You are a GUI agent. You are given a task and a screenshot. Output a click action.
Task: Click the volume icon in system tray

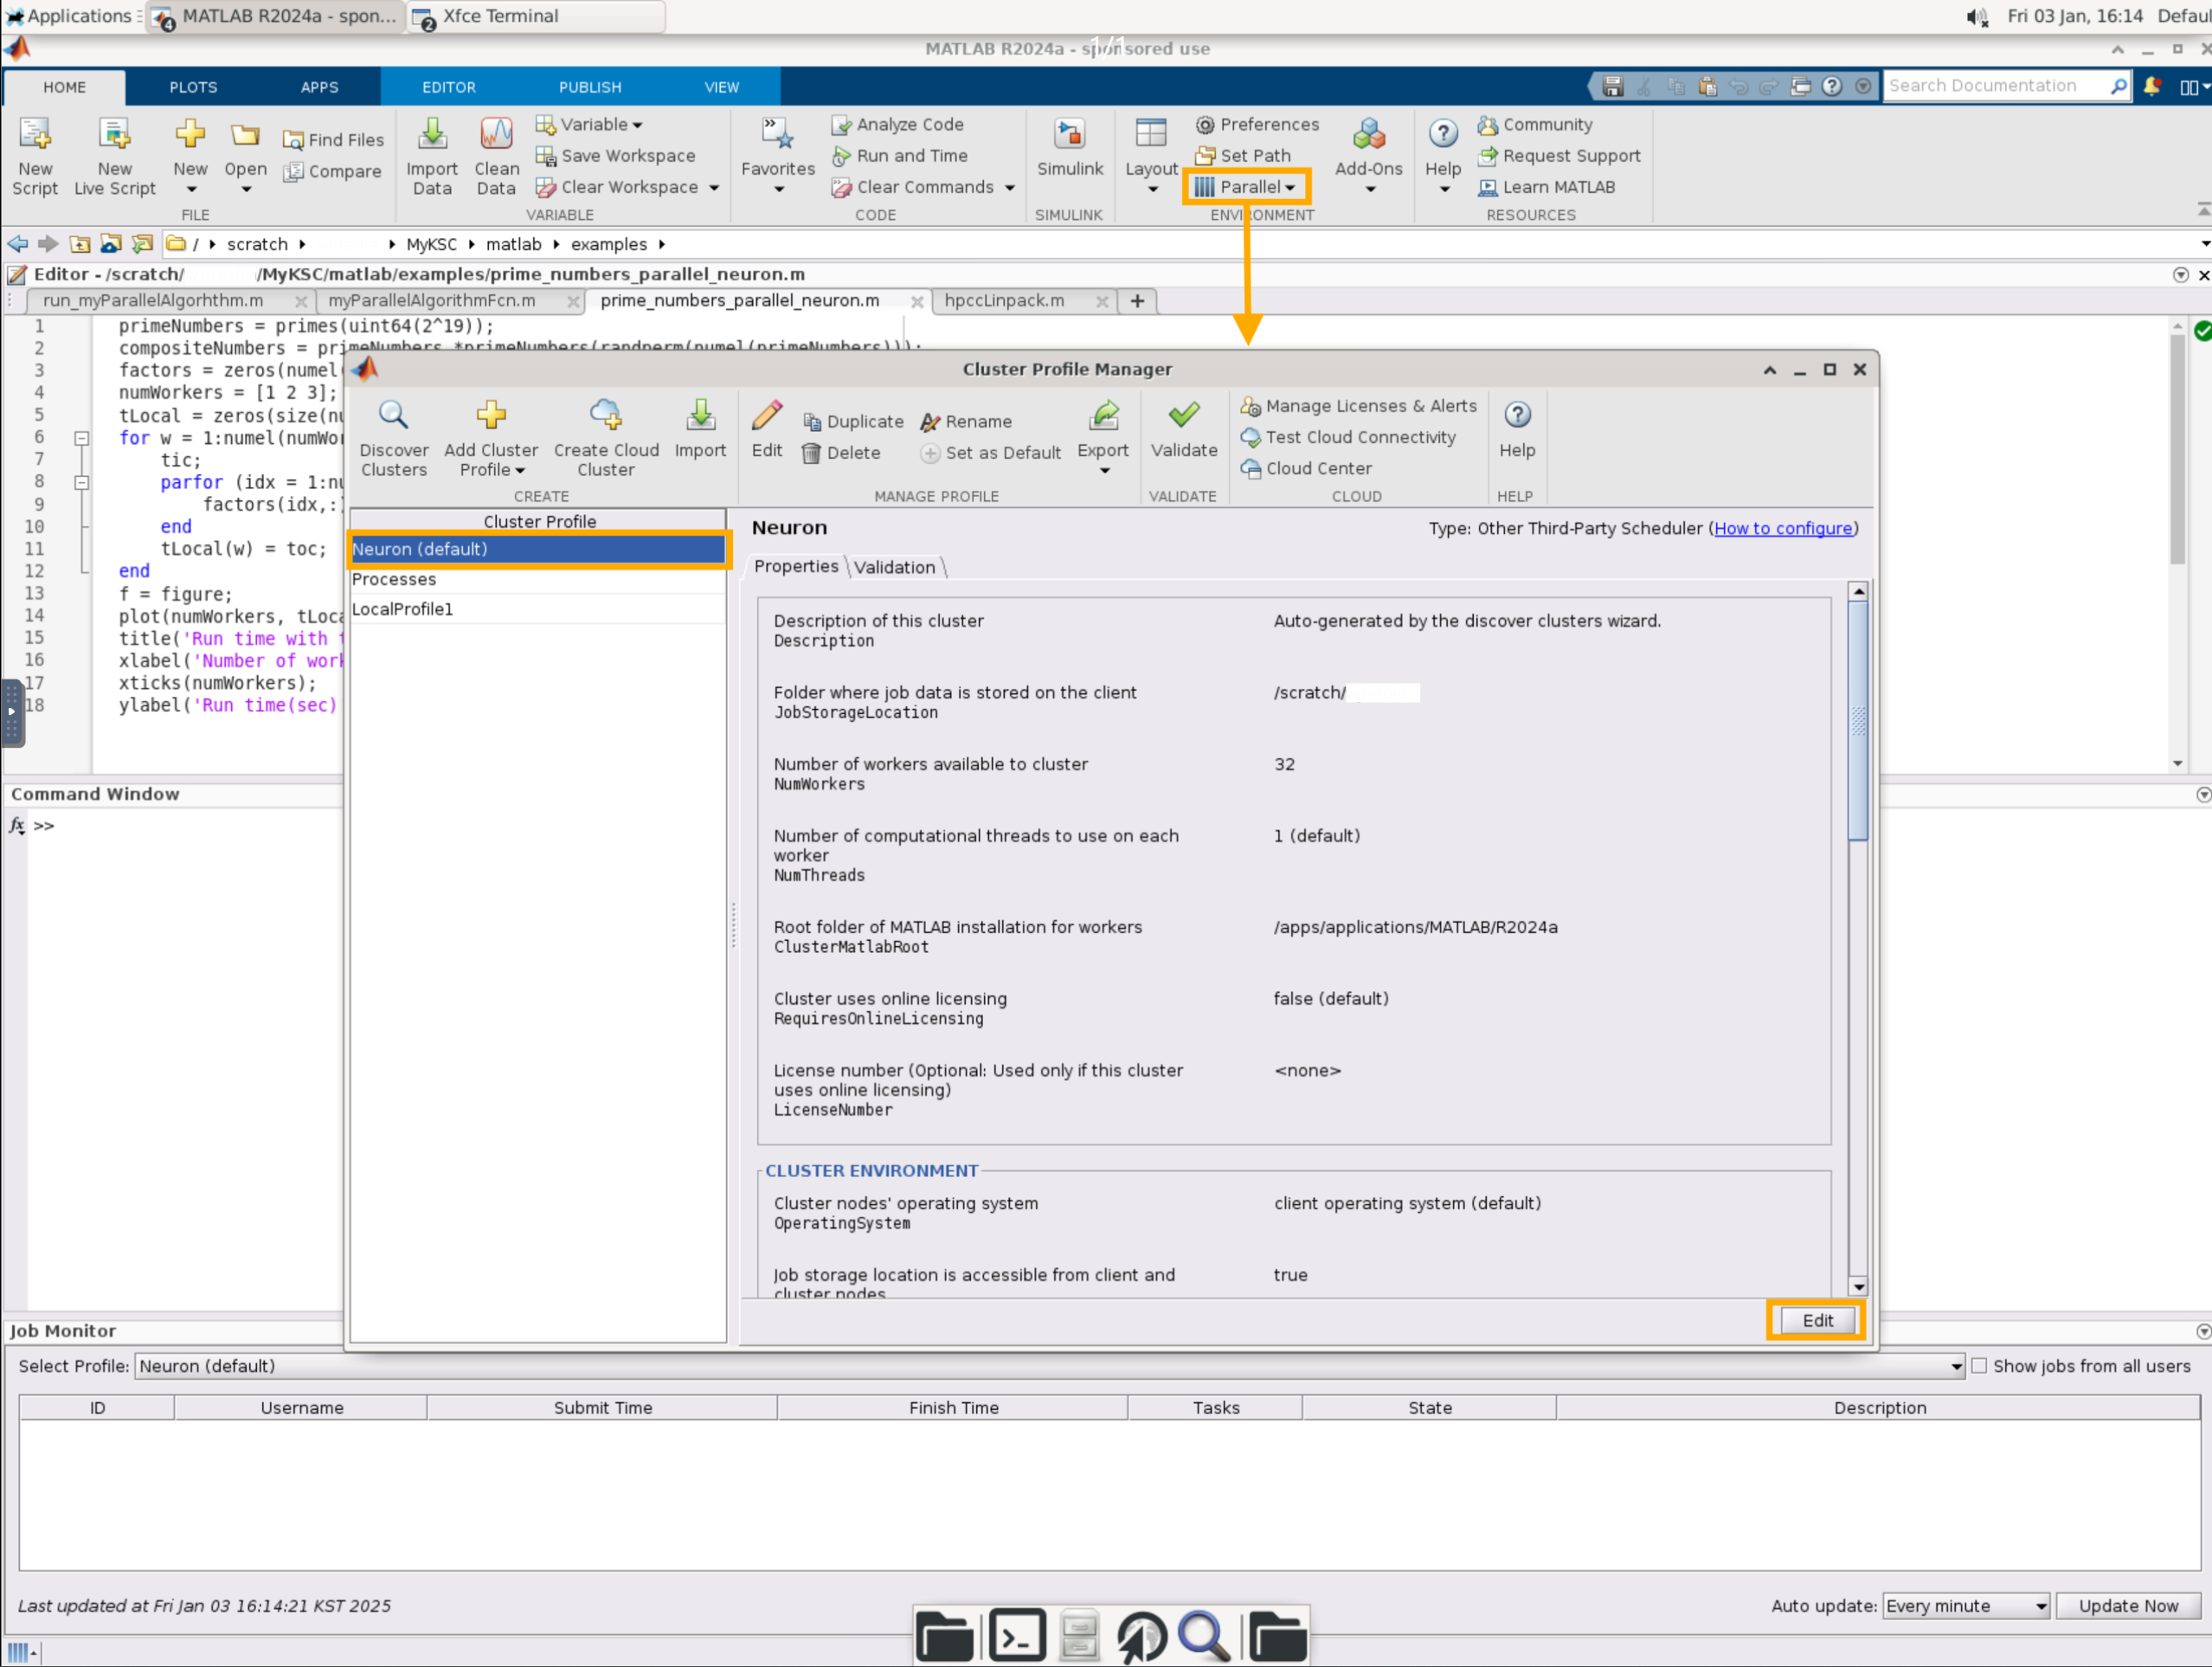coord(1977,16)
